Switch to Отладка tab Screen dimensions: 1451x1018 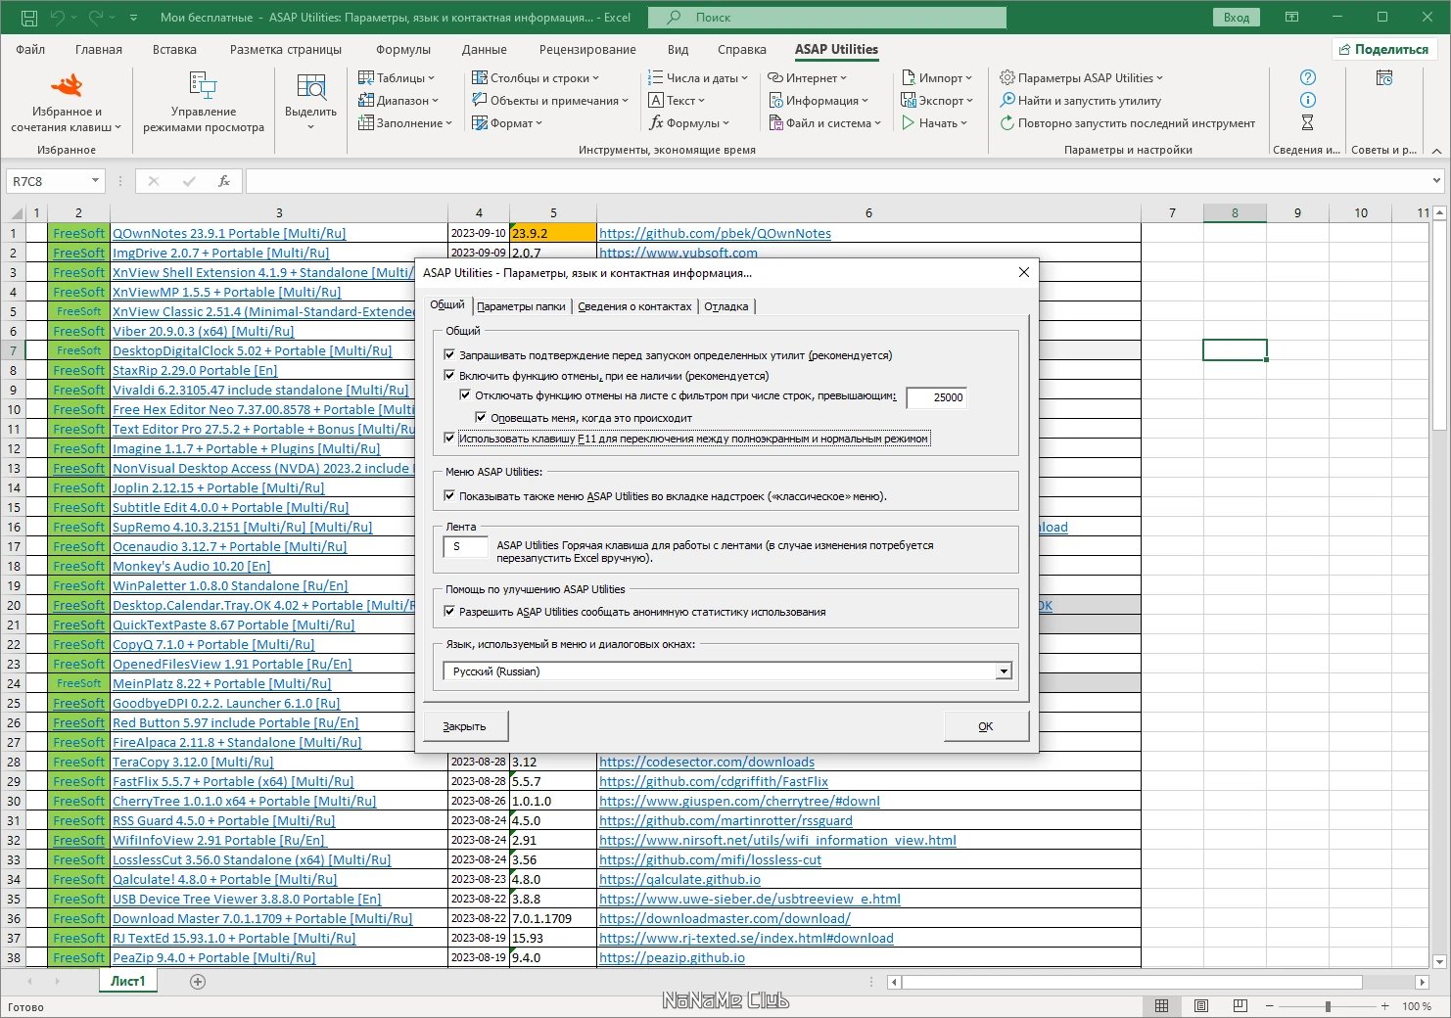(725, 306)
